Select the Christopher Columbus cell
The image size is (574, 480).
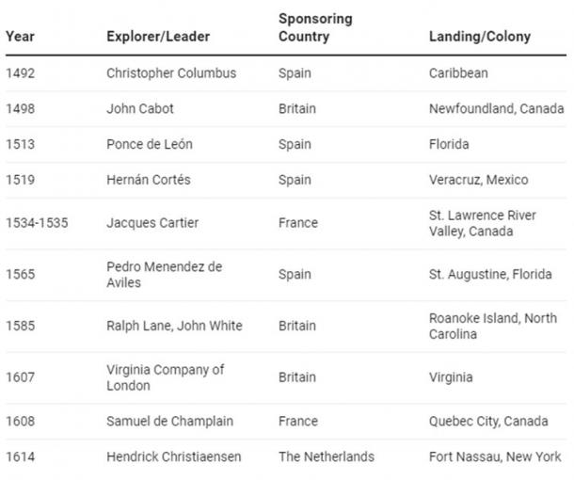pos(171,72)
